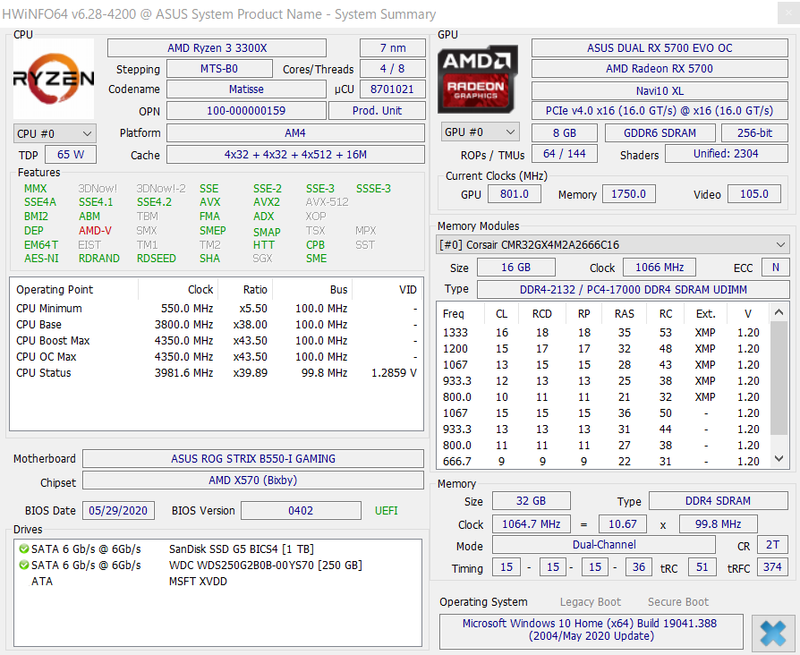The image size is (800, 655).
Task: Click the CPU Minimum row
Action: 217,309
